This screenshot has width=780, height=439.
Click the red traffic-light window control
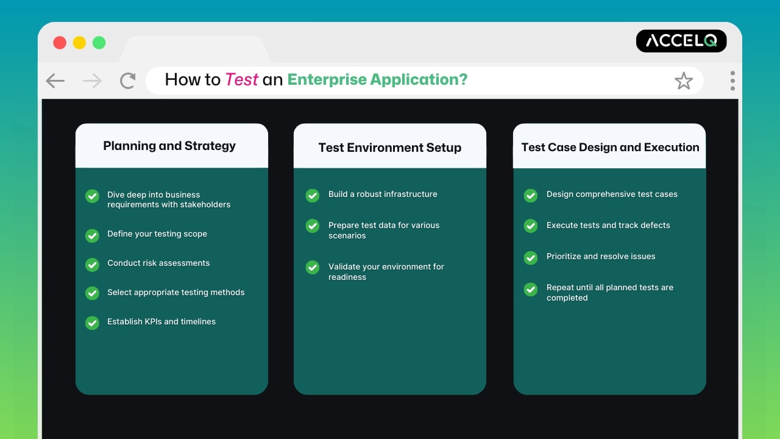click(x=60, y=43)
